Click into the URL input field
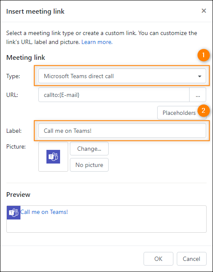213x272 pixels. (x=114, y=95)
